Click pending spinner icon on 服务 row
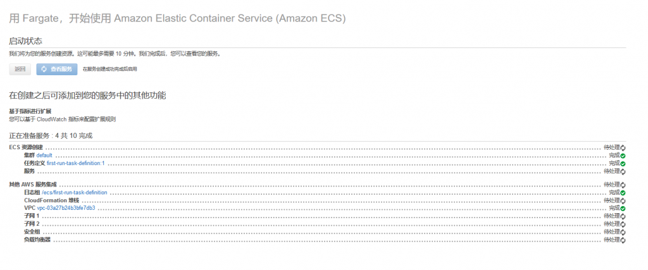Image resolution: width=648 pixels, height=270 pixels. click(623, 171)
